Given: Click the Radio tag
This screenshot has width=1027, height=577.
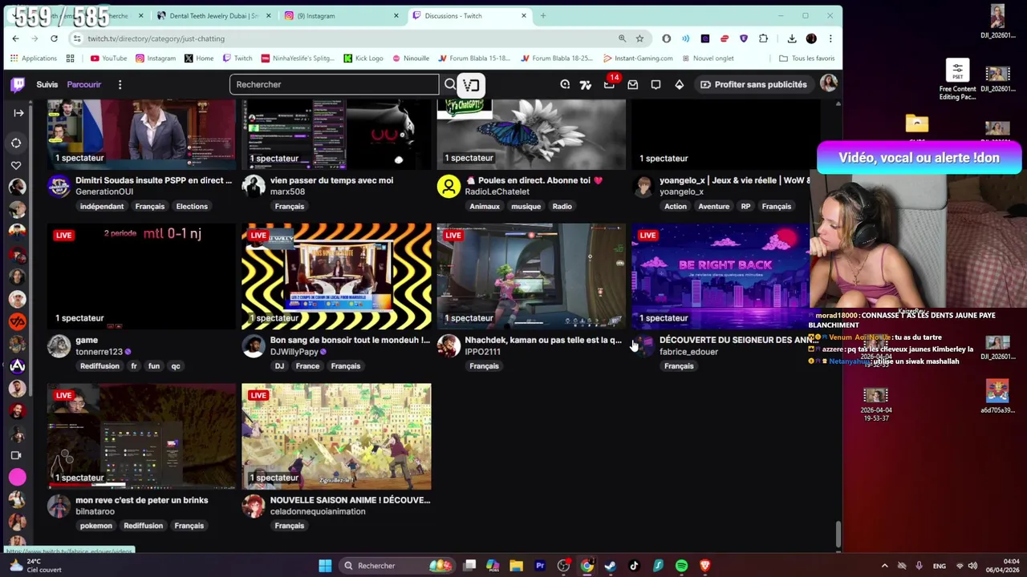Looking at the screenshot, I should click(x=562, y=206).
